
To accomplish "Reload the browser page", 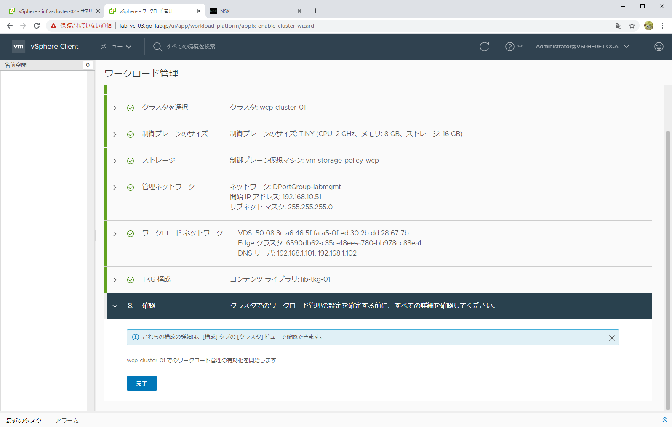I will 37,26.
